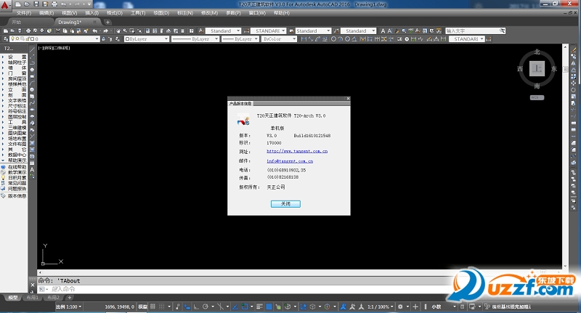This screenshot has height=313, width=581.
Task: Click the new drawing tab plus button
Action: pyautogui.click(x=107, y=23)
